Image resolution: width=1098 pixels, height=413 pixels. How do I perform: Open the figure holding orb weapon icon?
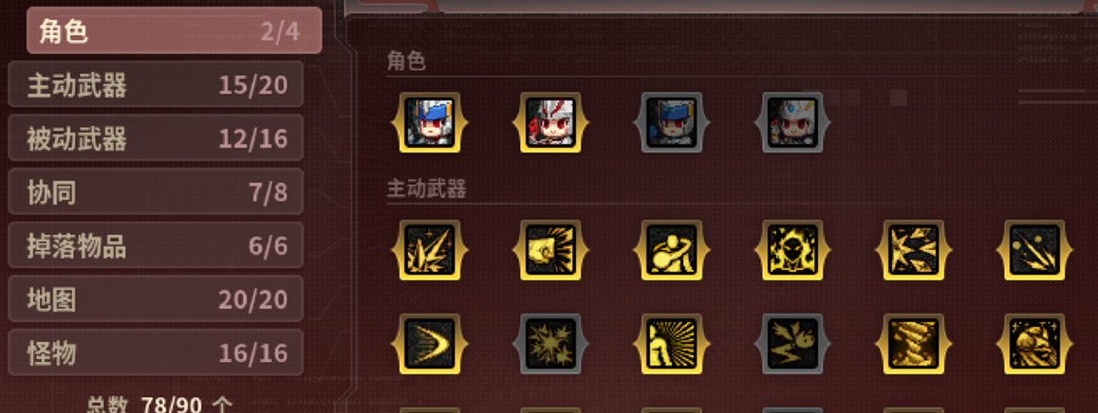click(672, 250)
